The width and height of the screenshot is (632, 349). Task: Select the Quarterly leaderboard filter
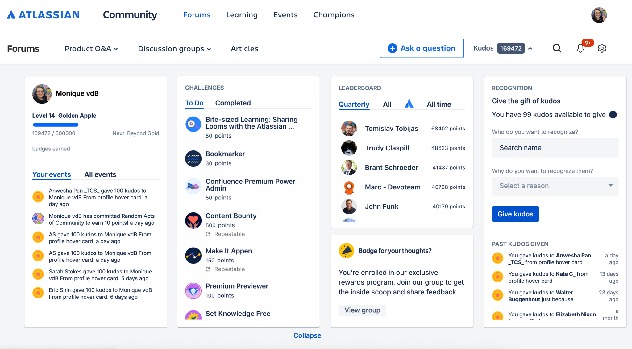point(354,104)
